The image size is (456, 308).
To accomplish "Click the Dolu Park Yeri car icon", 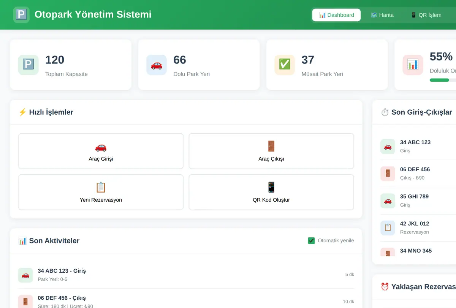I will point(157,65).
